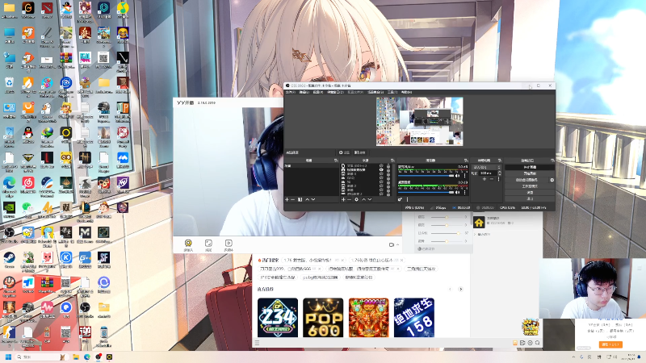The width and height of the screenshot is (646, 363).
Task: Adjust the top YY beauty slider
Action: pos(447,217)
